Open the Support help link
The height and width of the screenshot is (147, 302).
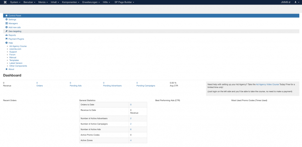pos(13,52)
